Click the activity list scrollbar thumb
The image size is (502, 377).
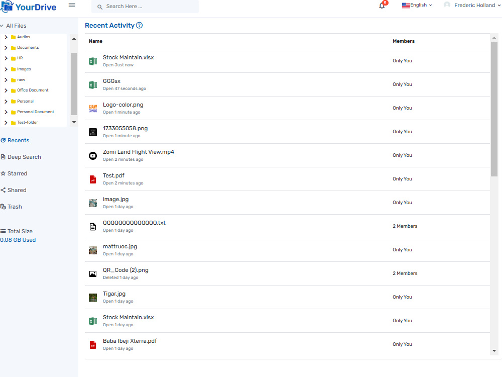(494, 109)
